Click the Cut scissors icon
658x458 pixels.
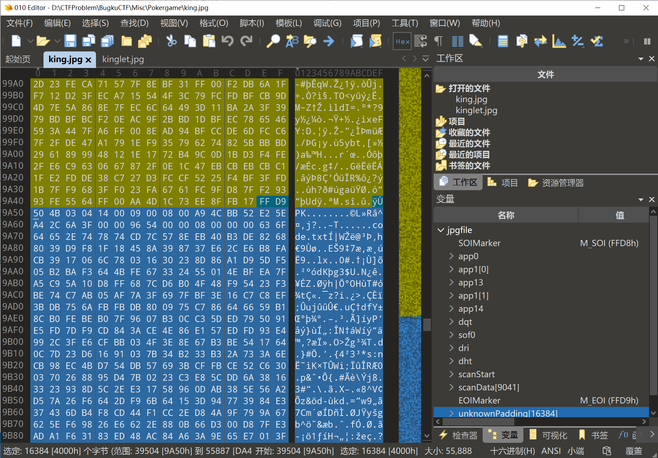(171, 41)
